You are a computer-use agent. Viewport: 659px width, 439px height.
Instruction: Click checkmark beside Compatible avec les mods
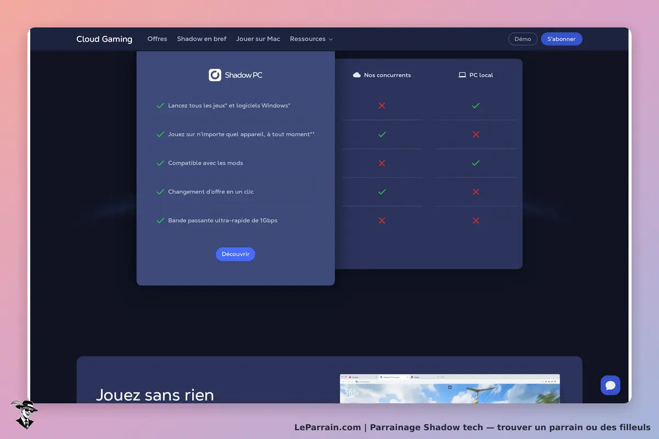tap(160, 163)
